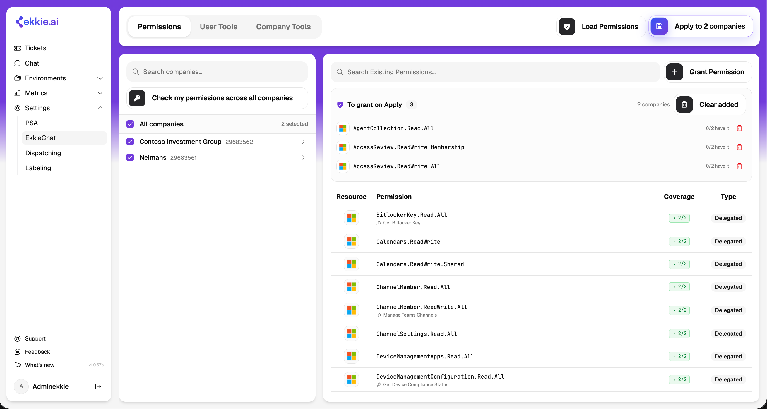Image resolution: width=767 pixels, height=409 pixels.
Task: Remove AccessReview.ReadWrite.All using red trash icon
Action: click(x=739, y=166)
